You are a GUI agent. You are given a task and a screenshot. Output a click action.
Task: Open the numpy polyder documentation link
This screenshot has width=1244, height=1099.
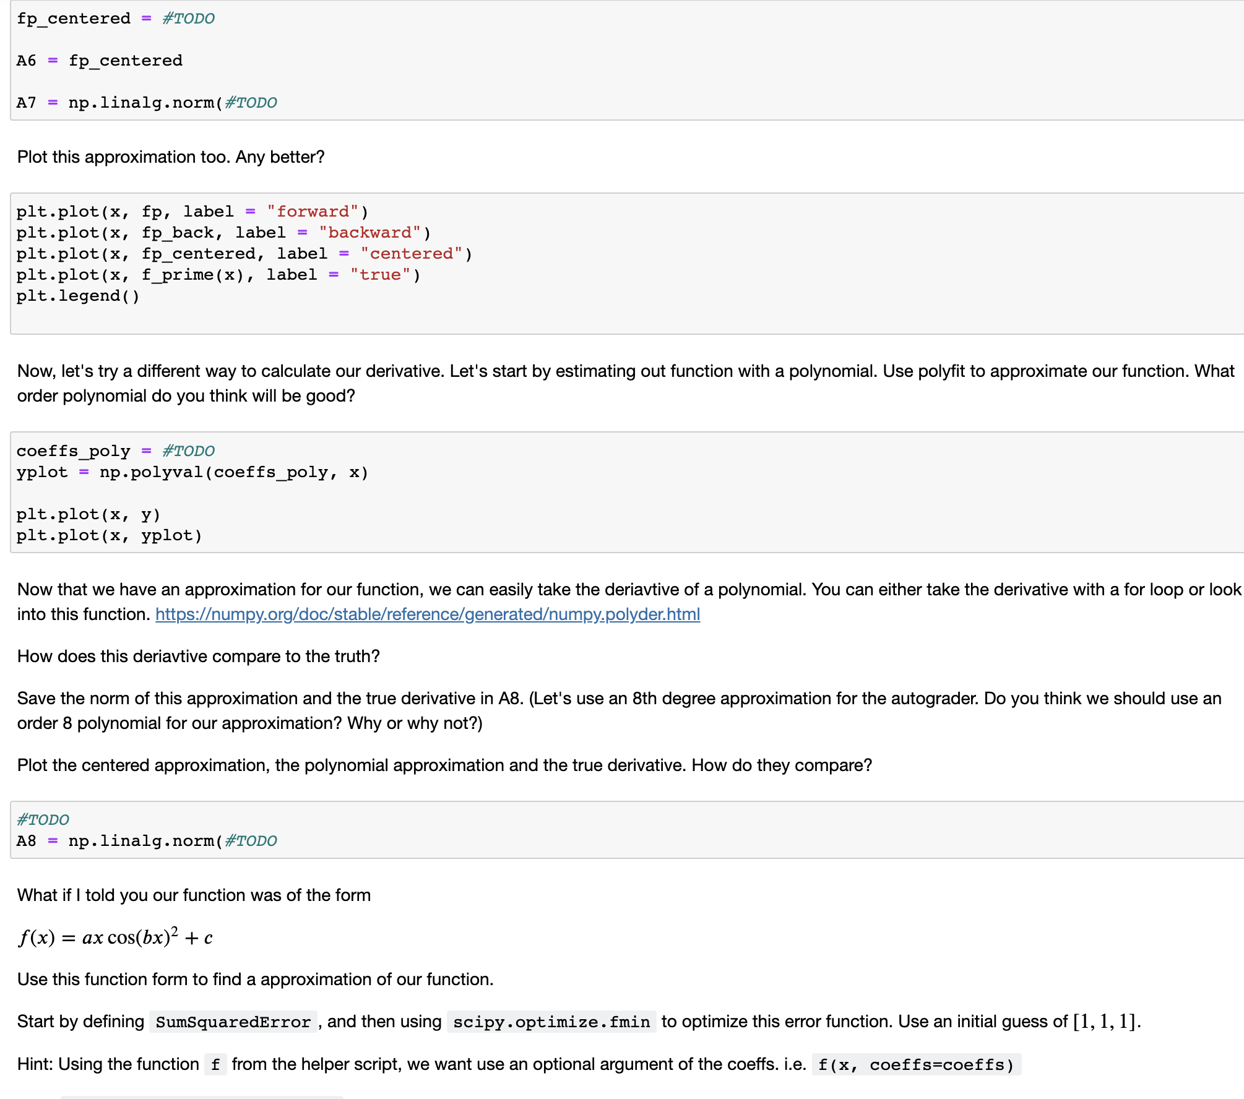(427, 614)
